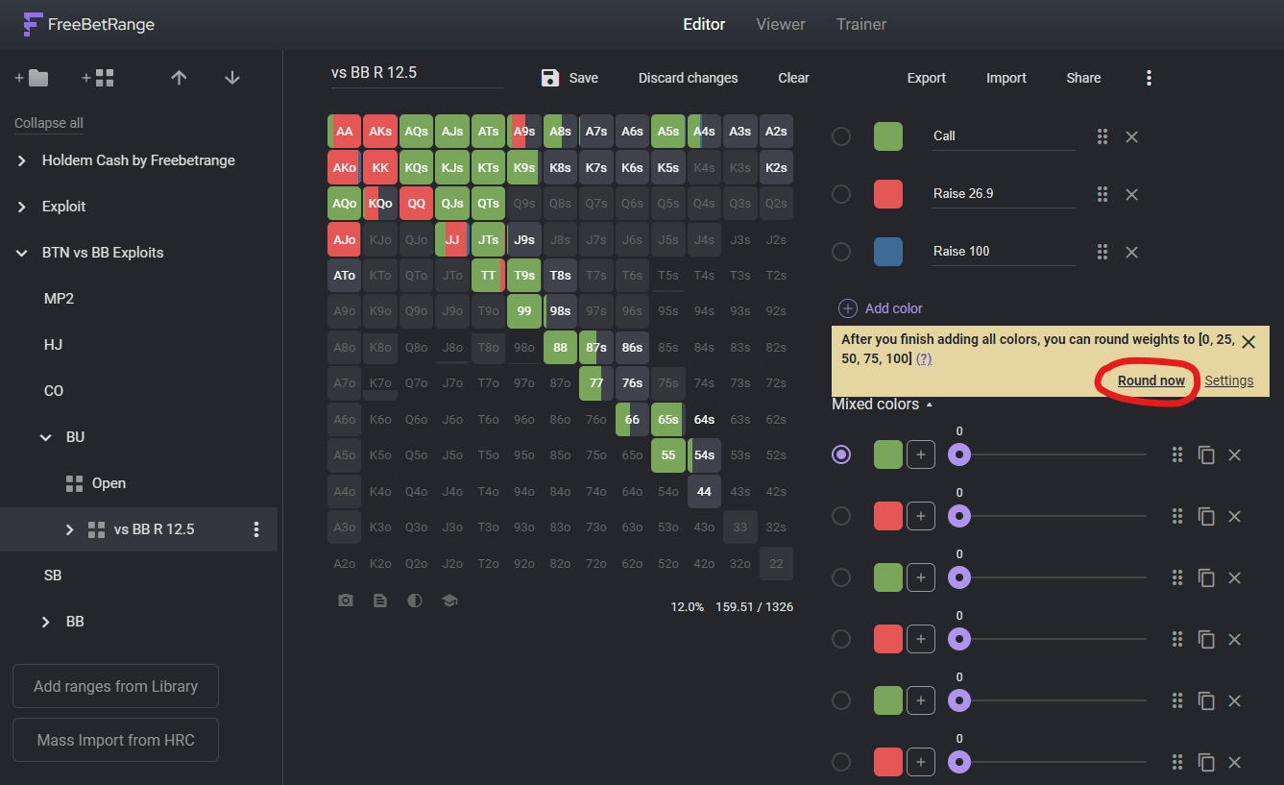
Task: Select the Raise 26.9 radio button
Action: (x=841, y=194)
